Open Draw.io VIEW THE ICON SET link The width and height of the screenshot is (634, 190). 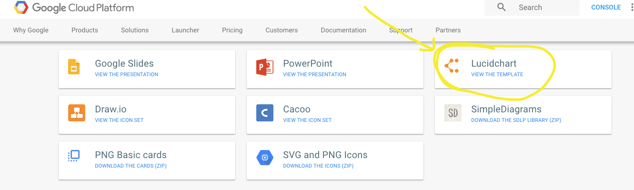click(119, 120)
